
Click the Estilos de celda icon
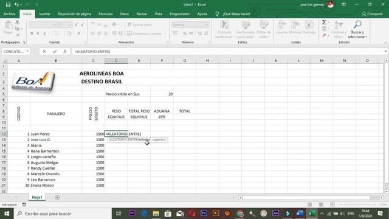click(x=264, y=25)
